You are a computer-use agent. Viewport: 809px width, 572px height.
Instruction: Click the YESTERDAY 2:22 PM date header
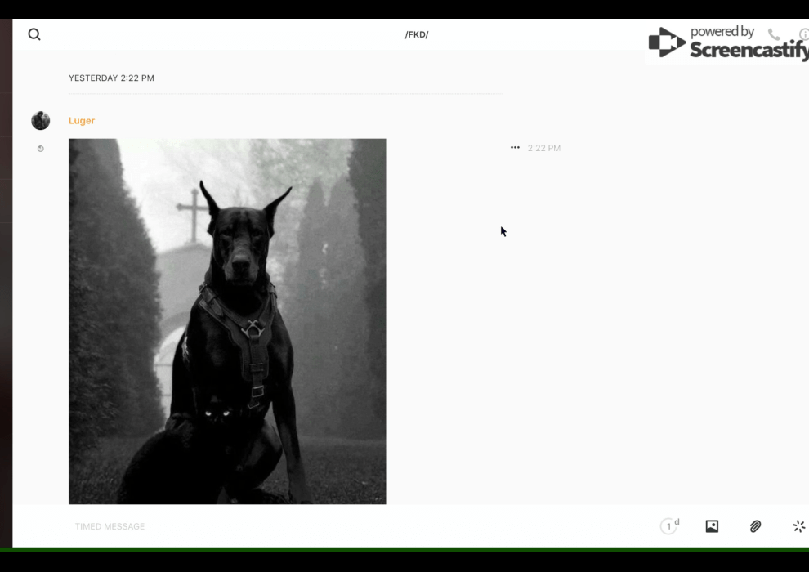click(x=111, y=78)
